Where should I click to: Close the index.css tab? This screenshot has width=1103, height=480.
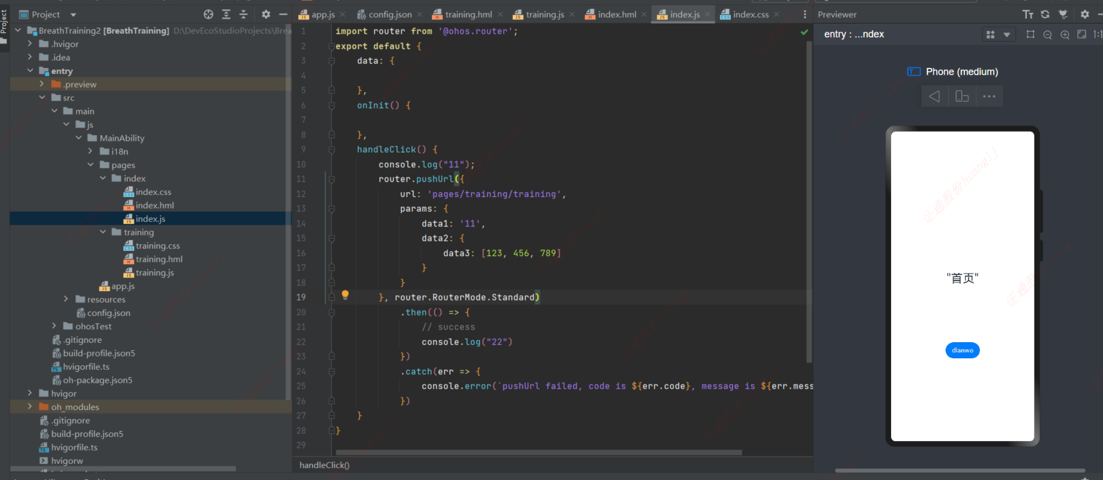click(x=777, y=14)
